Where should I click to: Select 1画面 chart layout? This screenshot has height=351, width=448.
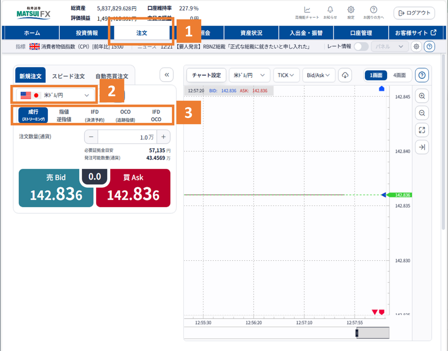click(376, 75)
